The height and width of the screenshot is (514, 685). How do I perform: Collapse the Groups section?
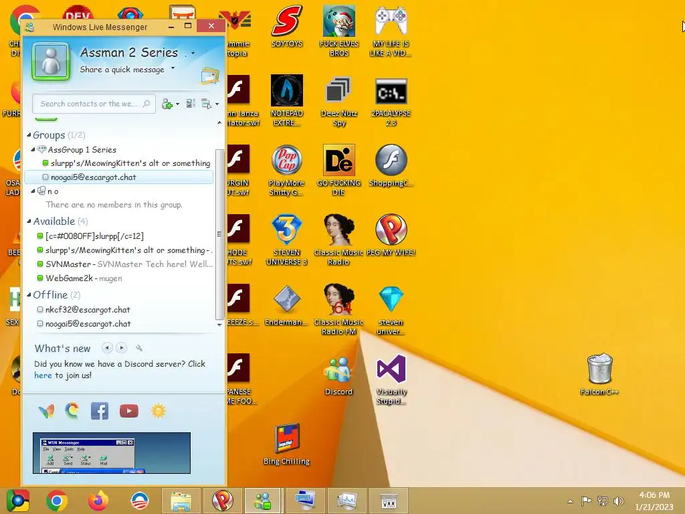(x=29, y=135)
